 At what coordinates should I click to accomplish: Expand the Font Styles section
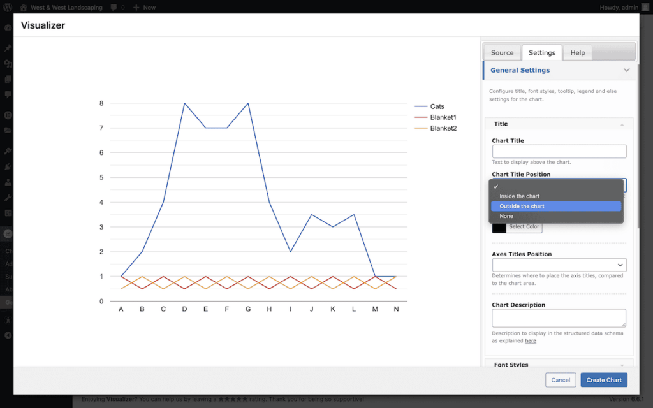(x=559, y=364)
